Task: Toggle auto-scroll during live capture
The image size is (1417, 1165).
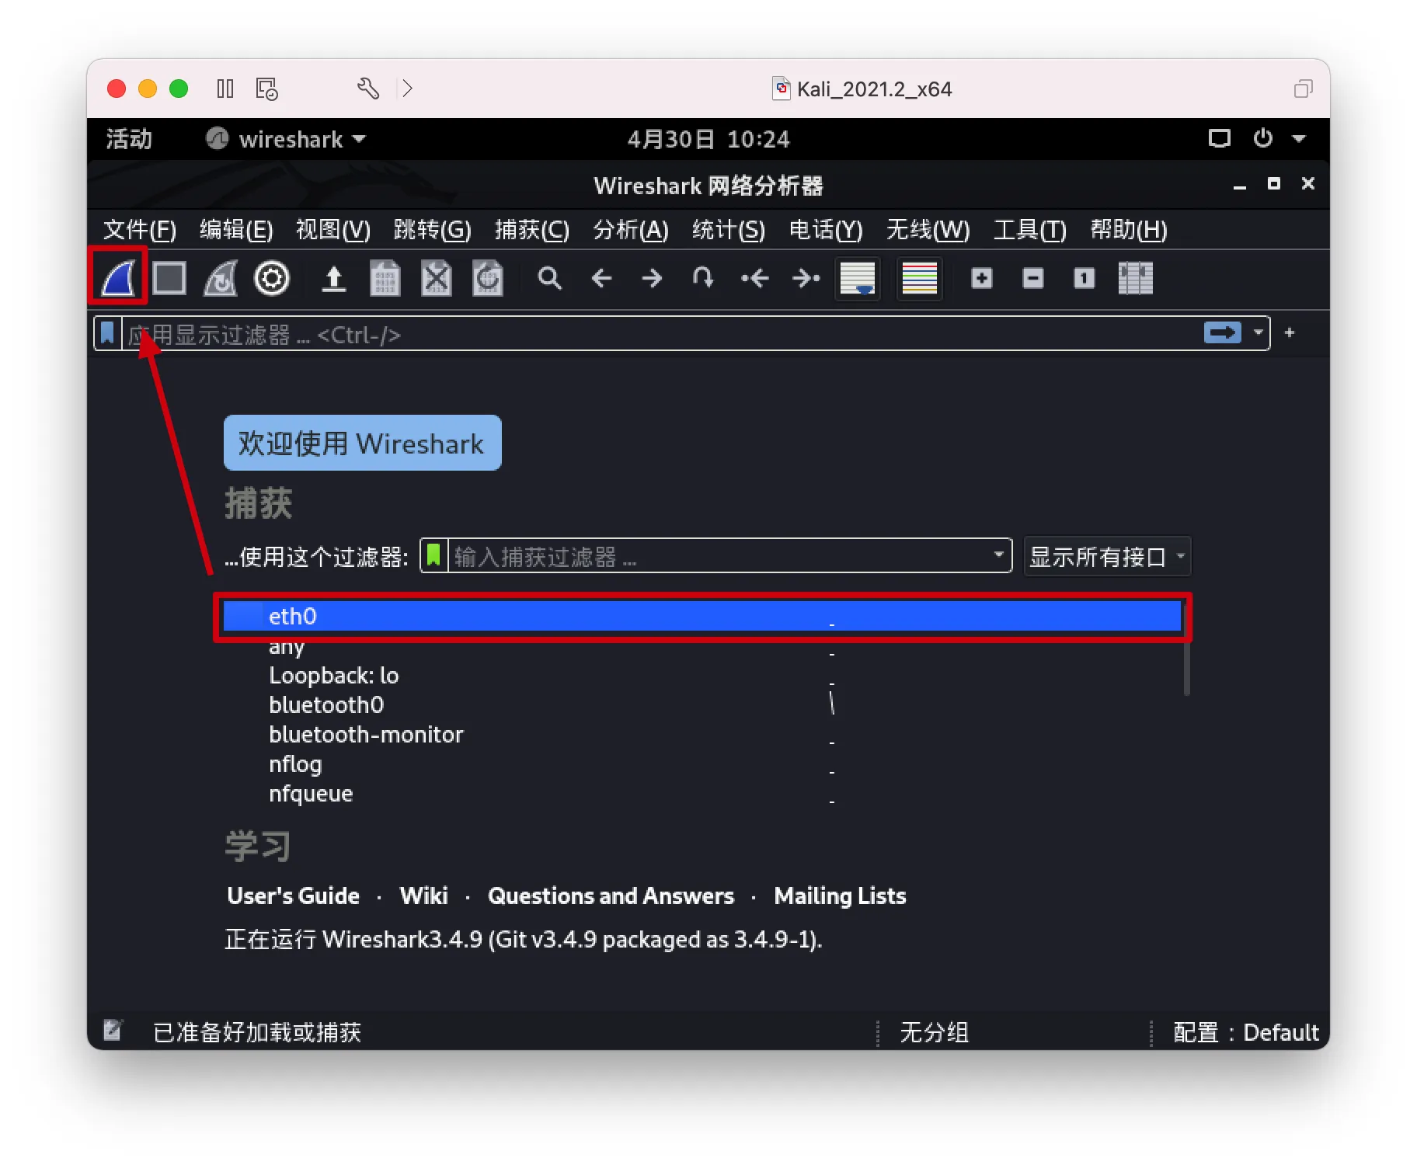Action: [858, 278]
